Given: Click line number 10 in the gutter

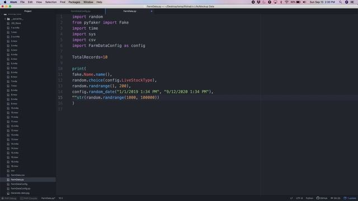Looking at the screenshot, I should [x=60, y=69].
